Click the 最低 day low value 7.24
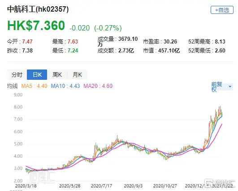Viewport: 238px width, 191px height. coord(73,51)
